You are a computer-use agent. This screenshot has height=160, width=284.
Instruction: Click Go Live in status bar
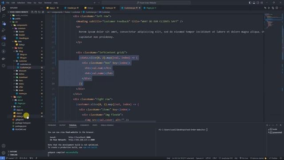point(244,158)
